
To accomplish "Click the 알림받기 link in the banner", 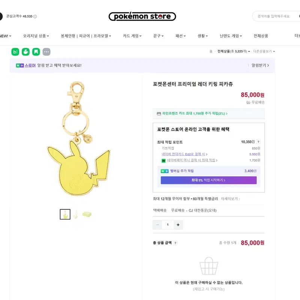I will click(x=260, y=65).
